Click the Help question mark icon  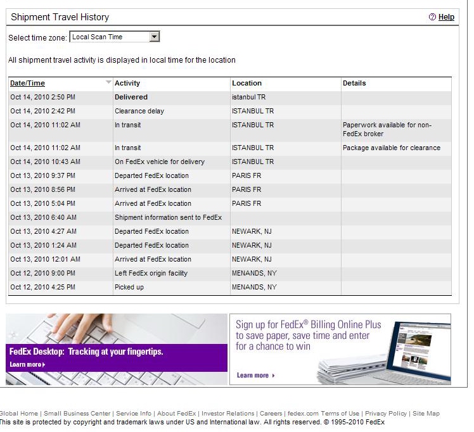click(432, 17)
